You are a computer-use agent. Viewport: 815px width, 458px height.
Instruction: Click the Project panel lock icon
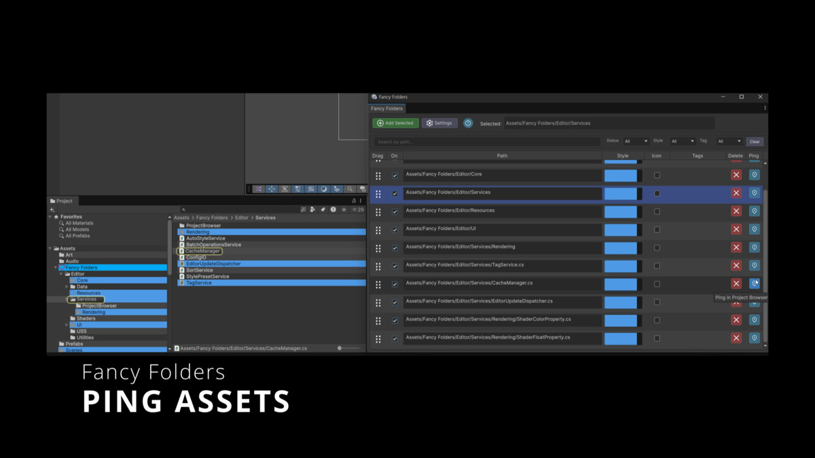coord(353,201)
